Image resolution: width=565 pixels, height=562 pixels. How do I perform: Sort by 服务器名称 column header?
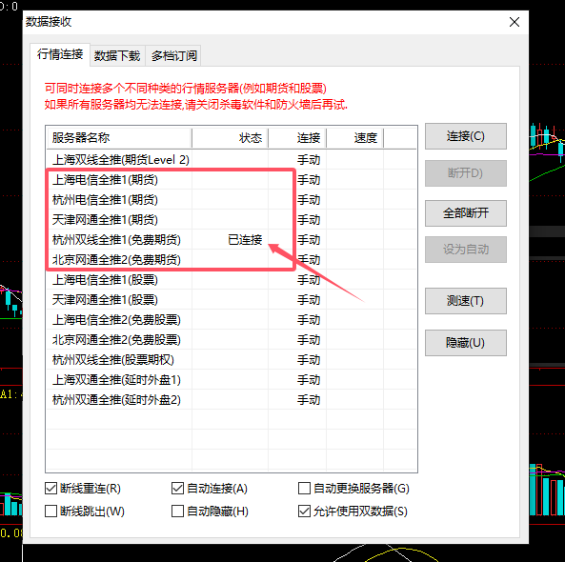click(119, 138)
